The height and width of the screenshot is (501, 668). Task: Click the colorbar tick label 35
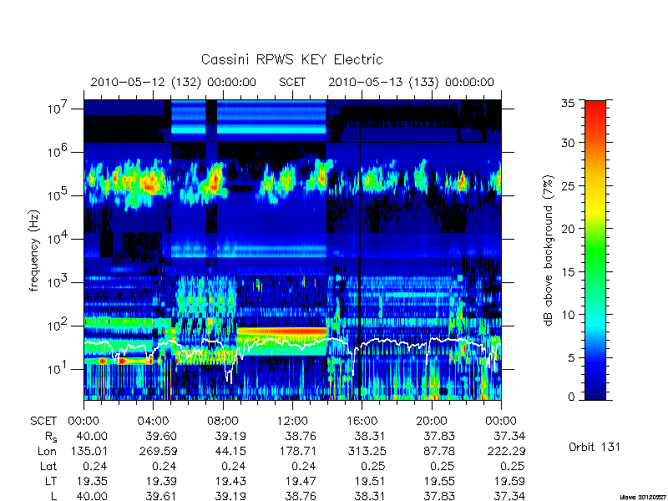tap(569, 104)
